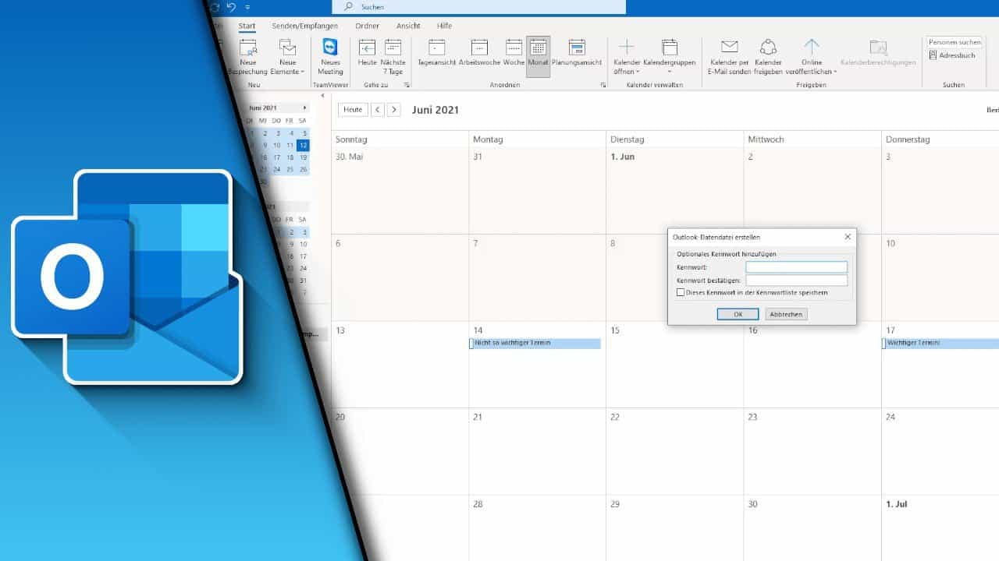Go to next month with right arrow
The image size is (999, 561).
point(394,110)
